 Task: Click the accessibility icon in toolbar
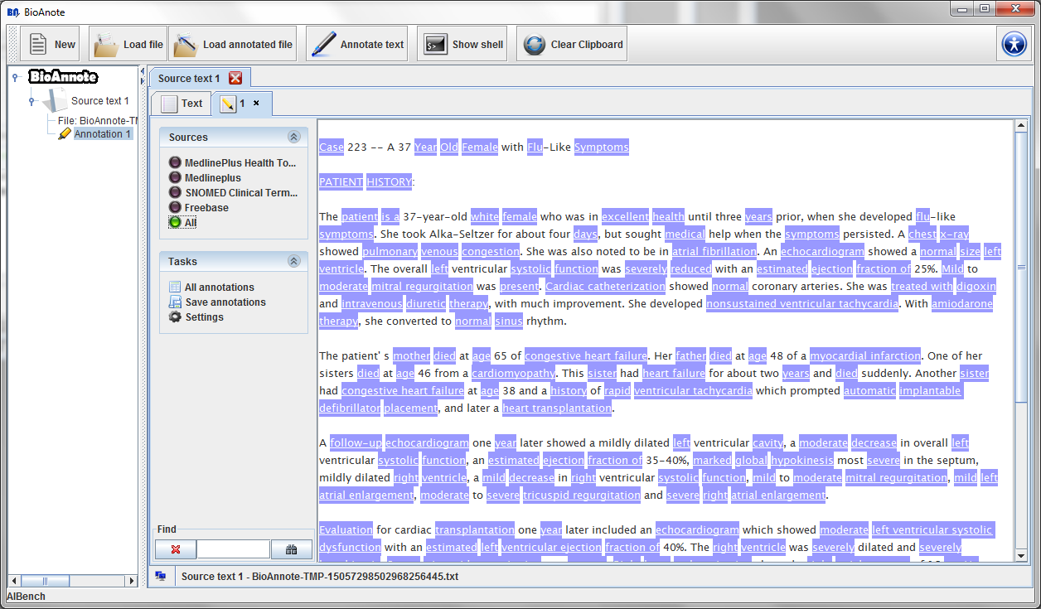[x=1014, y=44]
